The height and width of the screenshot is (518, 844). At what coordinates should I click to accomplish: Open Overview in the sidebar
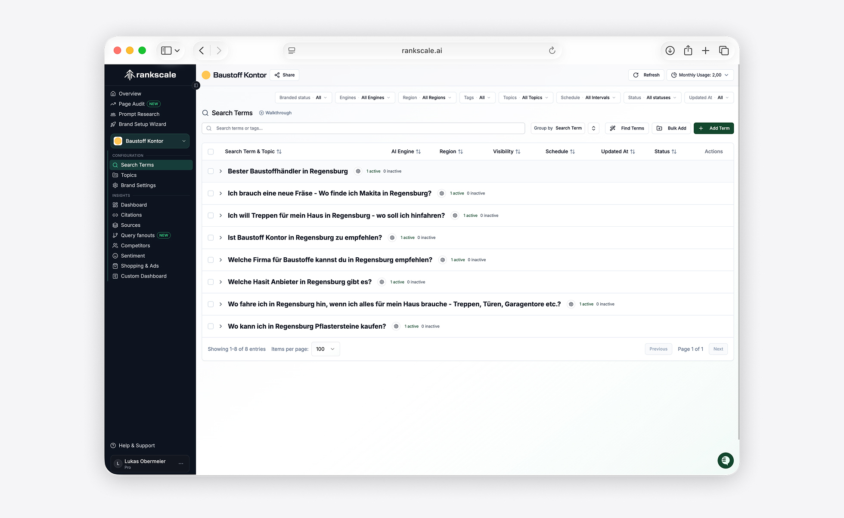[x=130, y=94]
